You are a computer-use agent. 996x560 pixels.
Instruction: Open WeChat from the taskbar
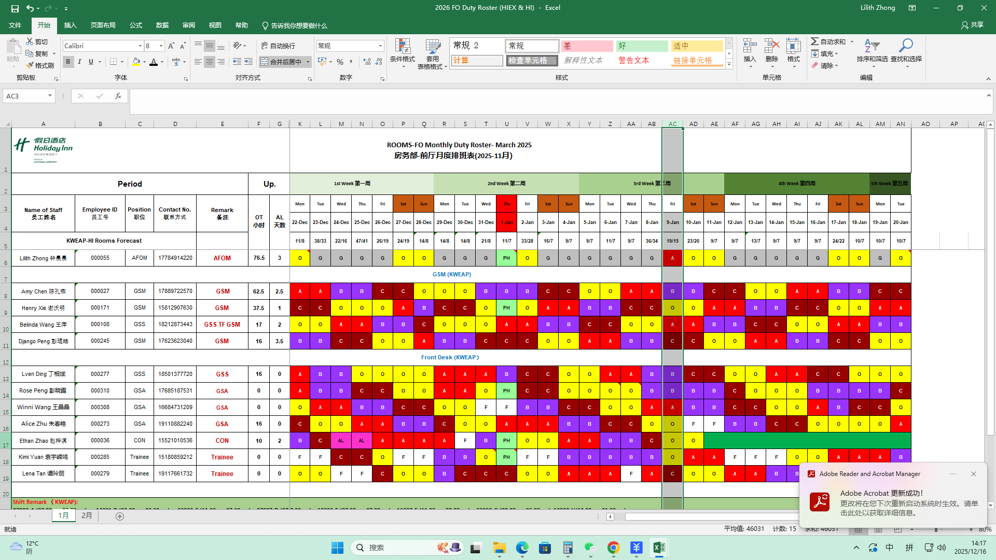590,548
